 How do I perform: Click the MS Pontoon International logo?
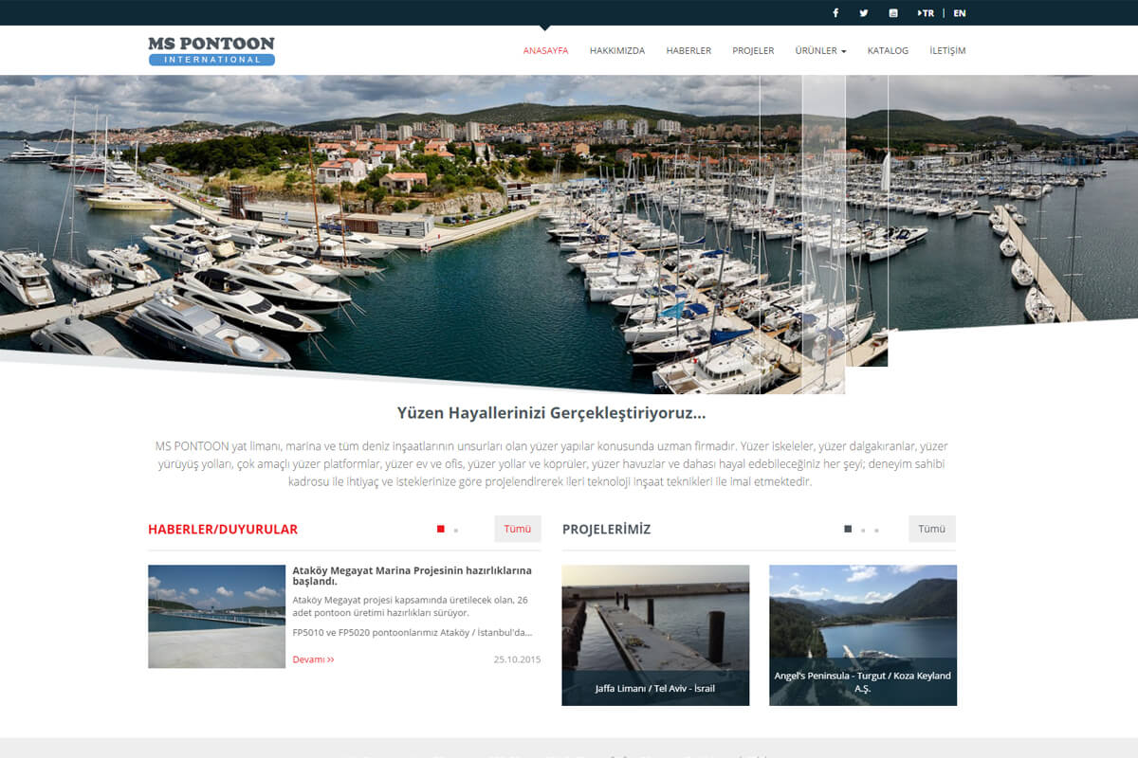pos(211,51)
